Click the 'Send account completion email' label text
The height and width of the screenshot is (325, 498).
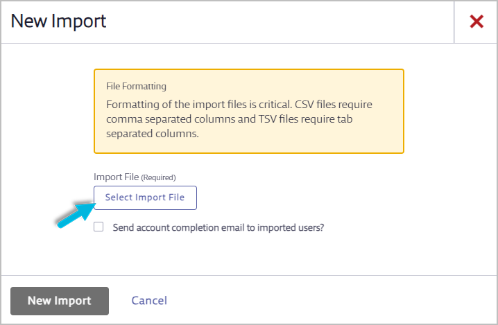pos(218,227)
